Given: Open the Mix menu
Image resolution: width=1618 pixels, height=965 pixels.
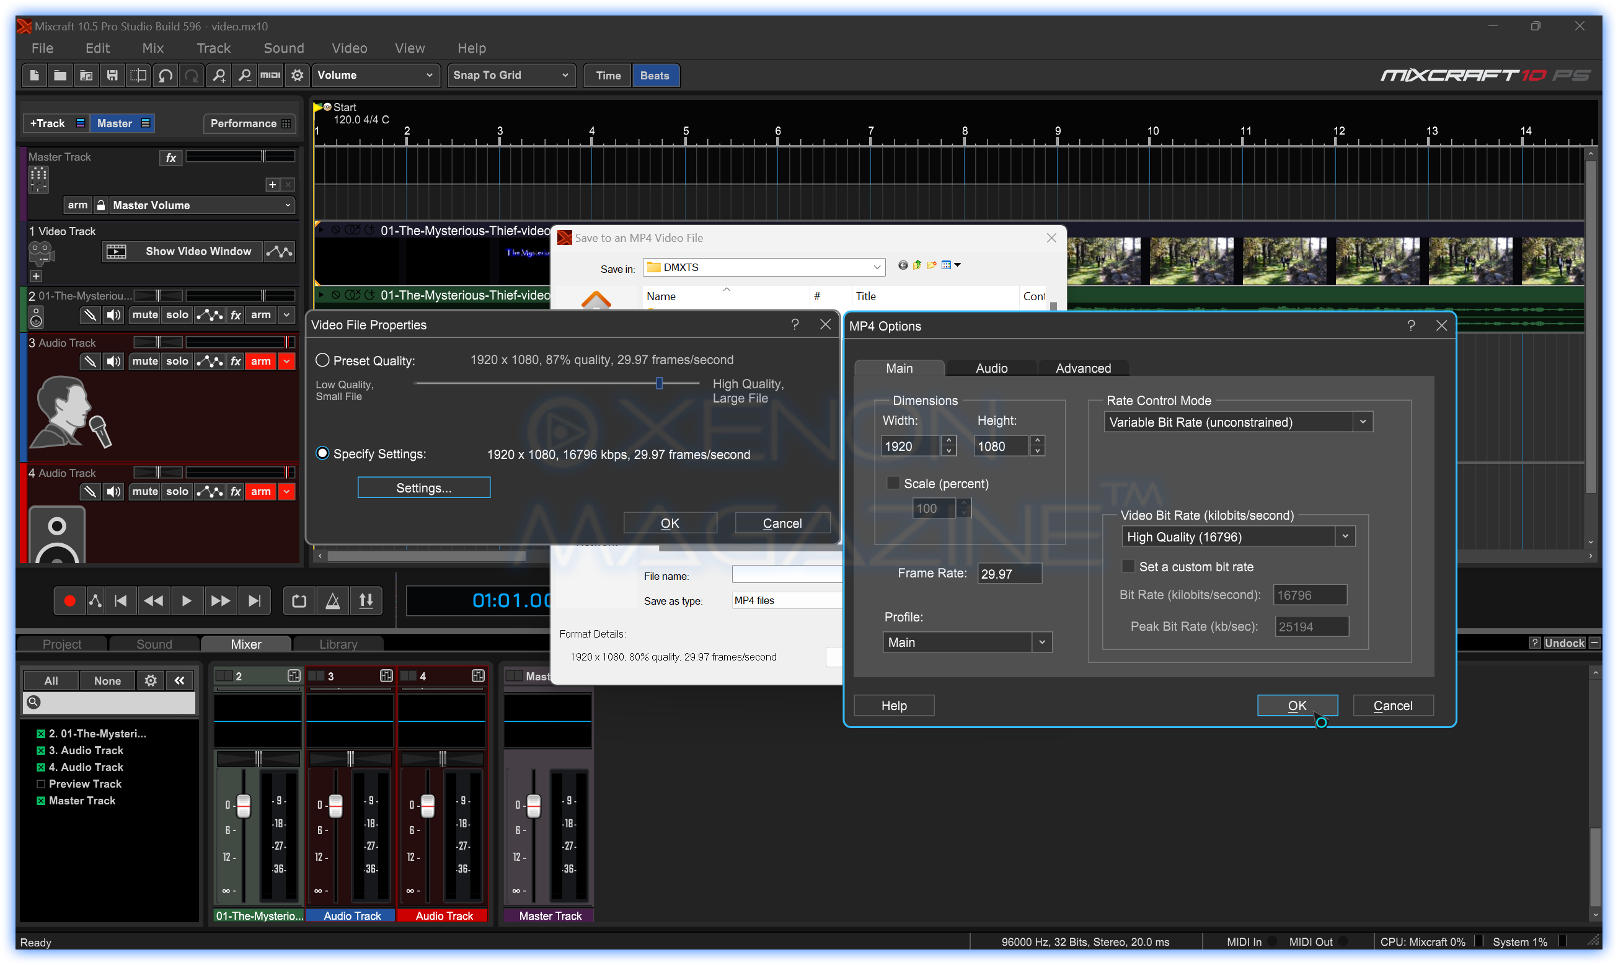Looking at the screenshot, I should pyautogui.click(x=153, y=48).
